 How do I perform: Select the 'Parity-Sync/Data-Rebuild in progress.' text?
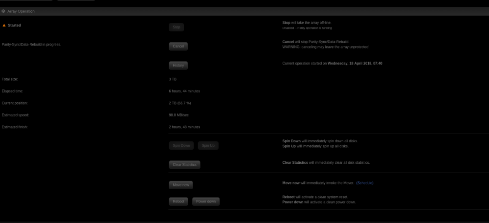(31, 45)
